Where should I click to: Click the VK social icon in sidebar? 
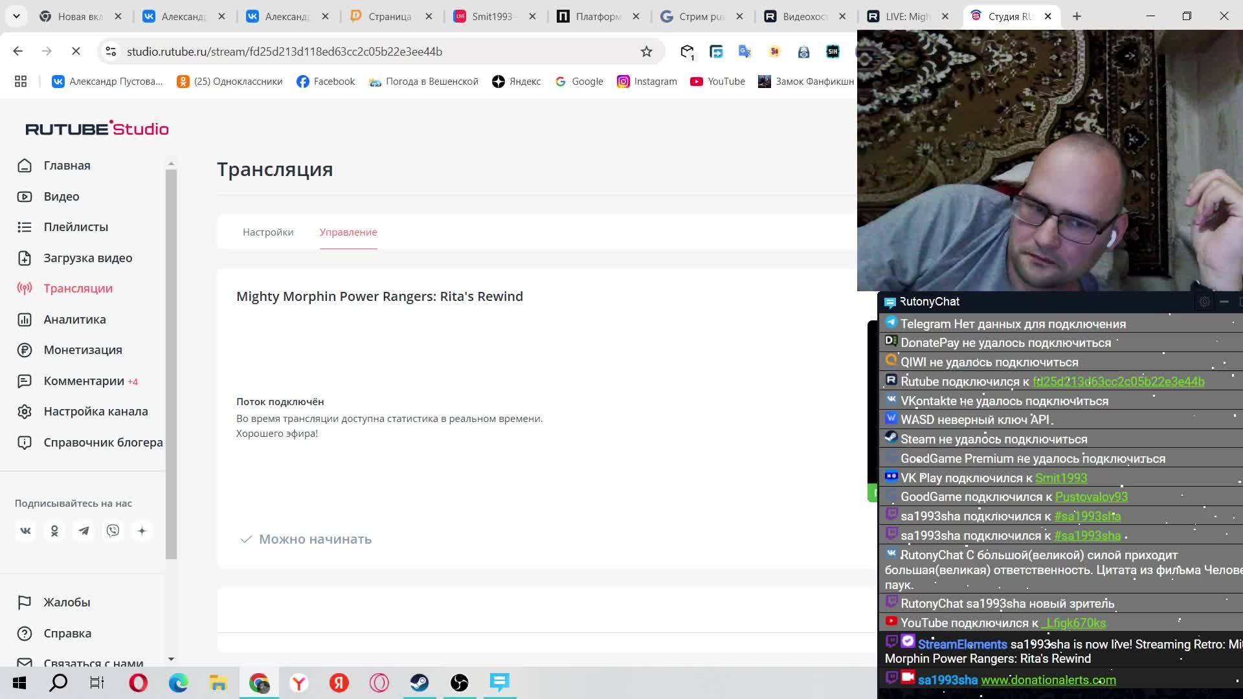tap(25, 531)
